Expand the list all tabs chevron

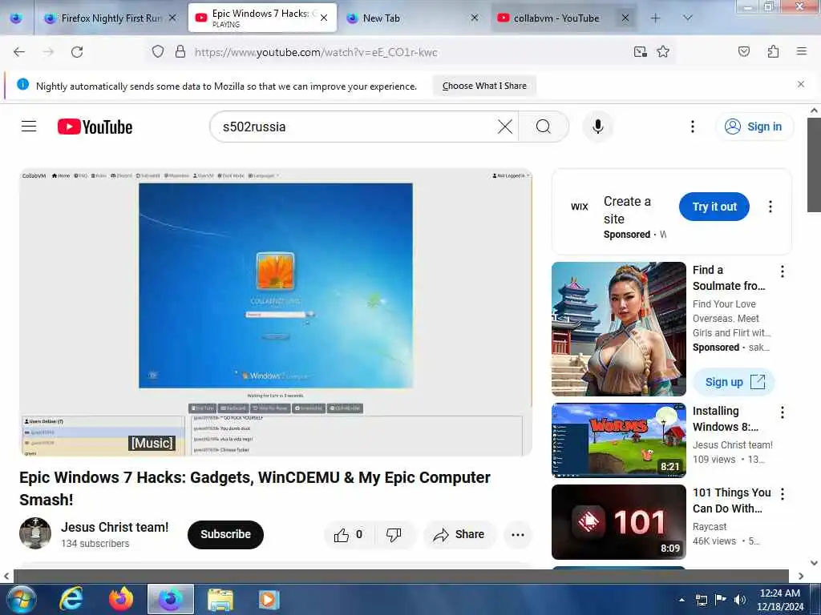coord(688,18)
